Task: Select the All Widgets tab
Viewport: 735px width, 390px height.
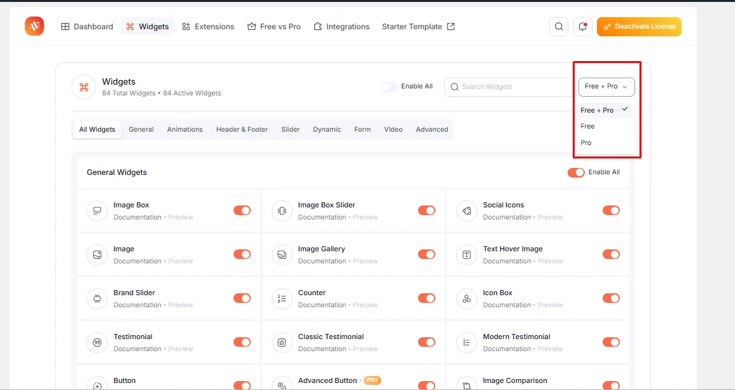Action: click(97, 129)
